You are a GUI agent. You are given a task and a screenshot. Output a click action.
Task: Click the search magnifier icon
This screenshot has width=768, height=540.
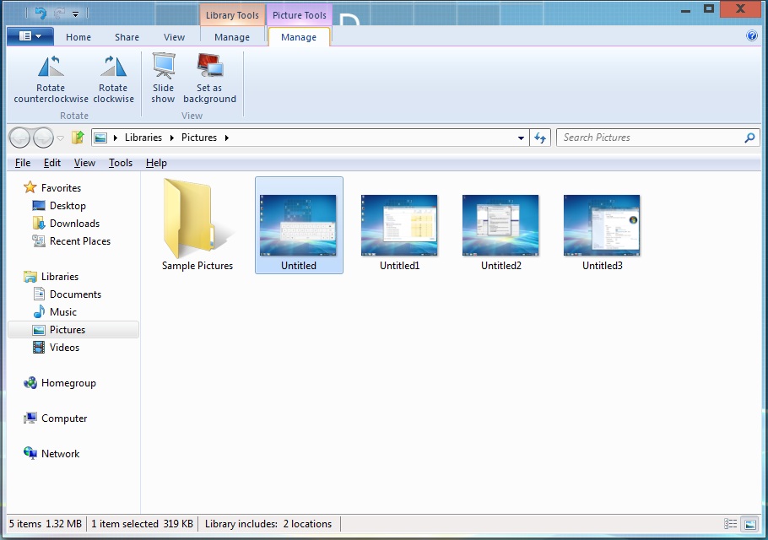pyautogui.click(x=749, y=138)
